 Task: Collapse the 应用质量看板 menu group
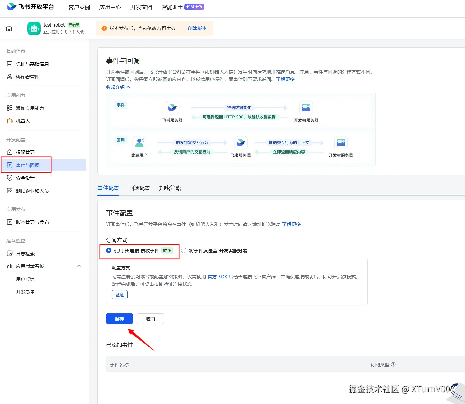tap(79, 266)
